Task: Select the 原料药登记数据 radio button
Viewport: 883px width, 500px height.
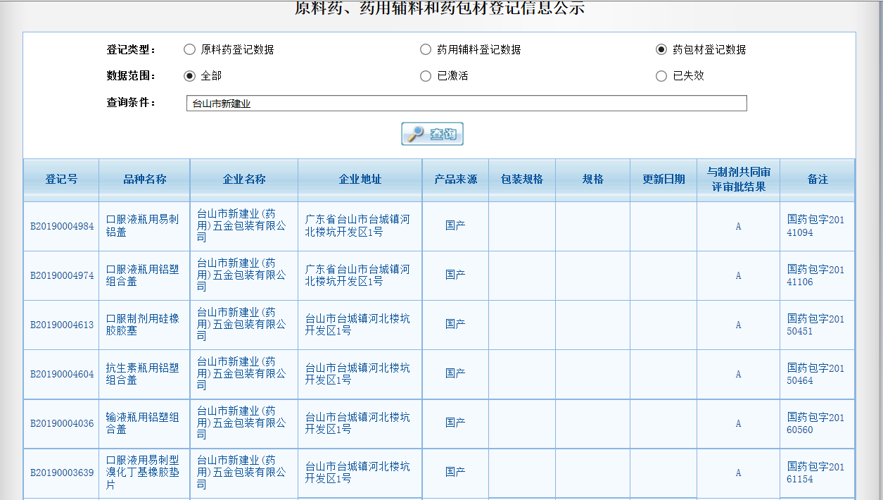Action: (x=189, y=49)
